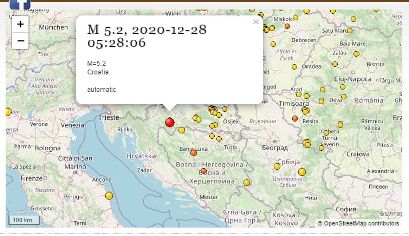This screenshot has width=409, height=236.
Task: Select the yellow marker west of Verona
Action: coord(8,112)
